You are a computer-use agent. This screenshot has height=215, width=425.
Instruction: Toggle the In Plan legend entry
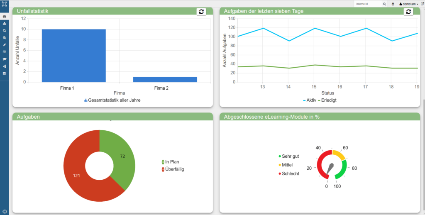pos(170,162)
